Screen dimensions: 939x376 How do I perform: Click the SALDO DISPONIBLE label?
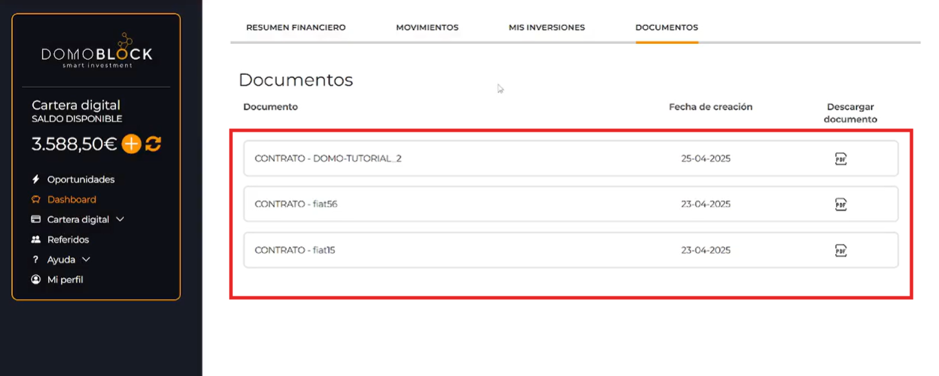(x=77, y=119)
